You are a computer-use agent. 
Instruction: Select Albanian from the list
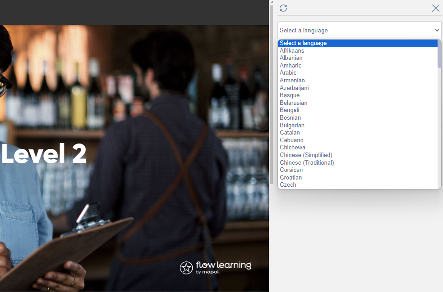[x=357, y=58]
